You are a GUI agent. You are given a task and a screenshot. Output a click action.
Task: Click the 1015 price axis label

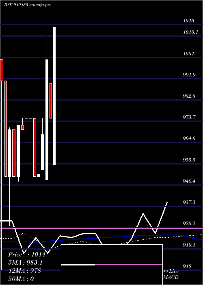tap(188, 20)
